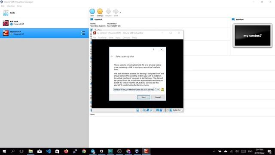Screen dimensions: 275x155
Task: Open Settings from the Manager toolbar
Action: click(100, 12)
